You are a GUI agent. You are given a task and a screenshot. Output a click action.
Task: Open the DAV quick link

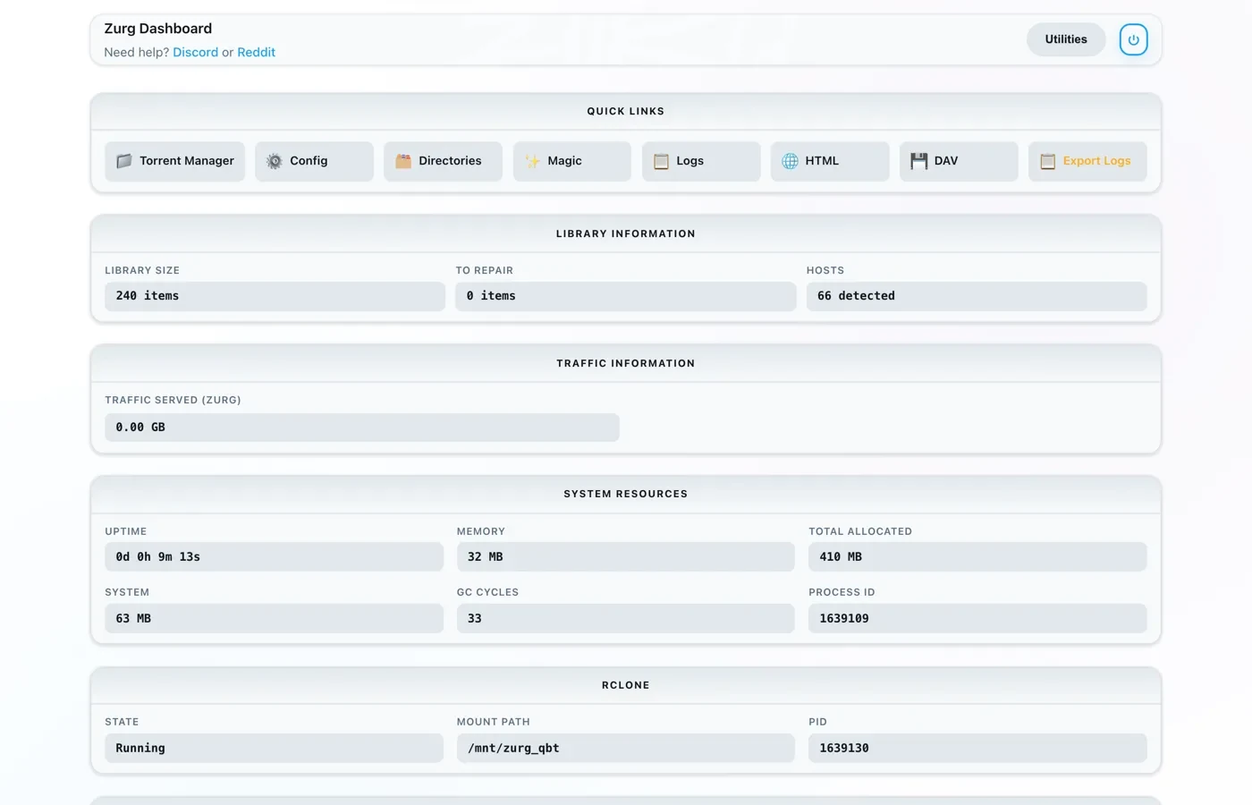tap(959, 161)
